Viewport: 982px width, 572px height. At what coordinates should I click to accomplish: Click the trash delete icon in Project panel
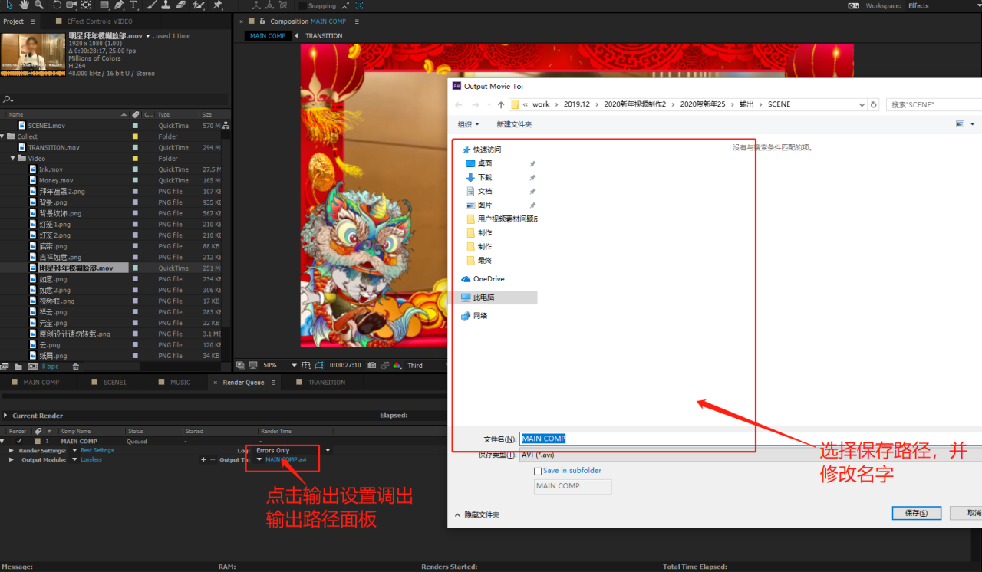point(76,367)
